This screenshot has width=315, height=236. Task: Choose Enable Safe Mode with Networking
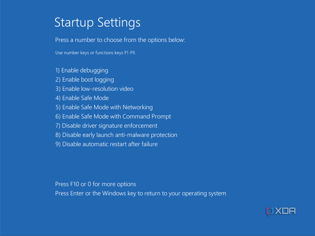coord(104,107)
